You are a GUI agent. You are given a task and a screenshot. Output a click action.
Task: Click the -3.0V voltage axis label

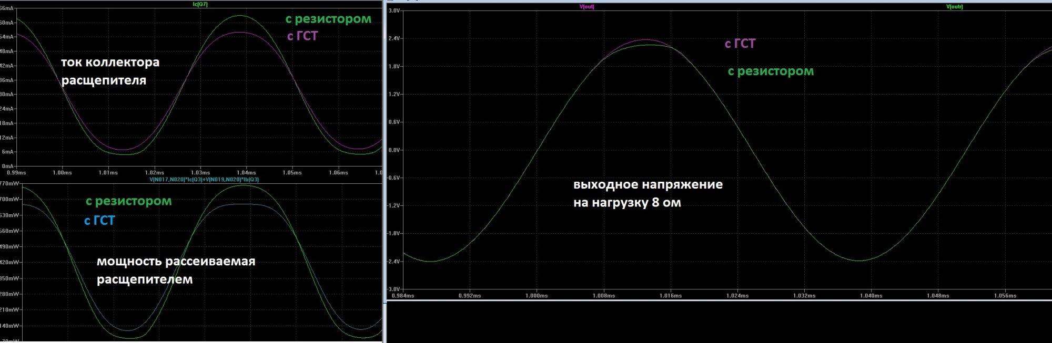point(393,289)
